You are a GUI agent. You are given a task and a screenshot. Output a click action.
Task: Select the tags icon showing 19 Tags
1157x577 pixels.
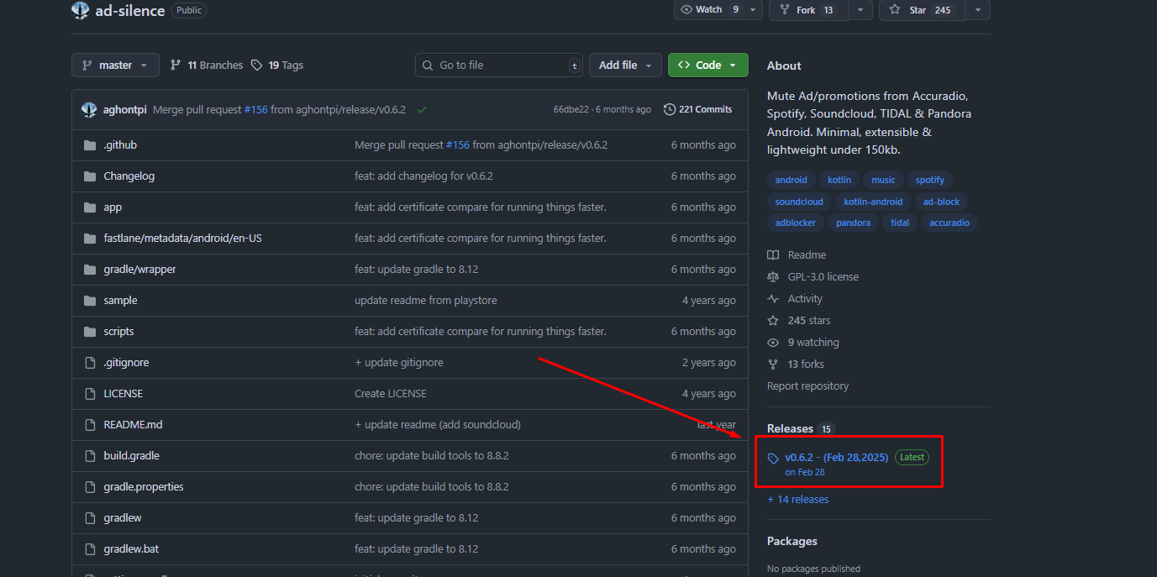[255, 65]
